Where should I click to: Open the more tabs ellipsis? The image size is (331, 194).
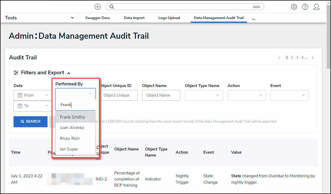click(254, 19)
